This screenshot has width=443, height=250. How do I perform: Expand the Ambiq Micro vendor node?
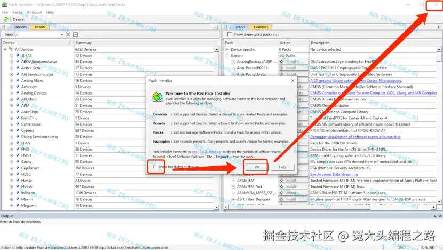click(11, 80)
